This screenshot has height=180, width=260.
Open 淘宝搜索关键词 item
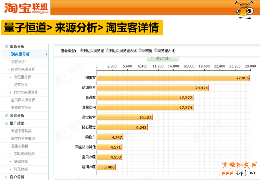point(23,139)
